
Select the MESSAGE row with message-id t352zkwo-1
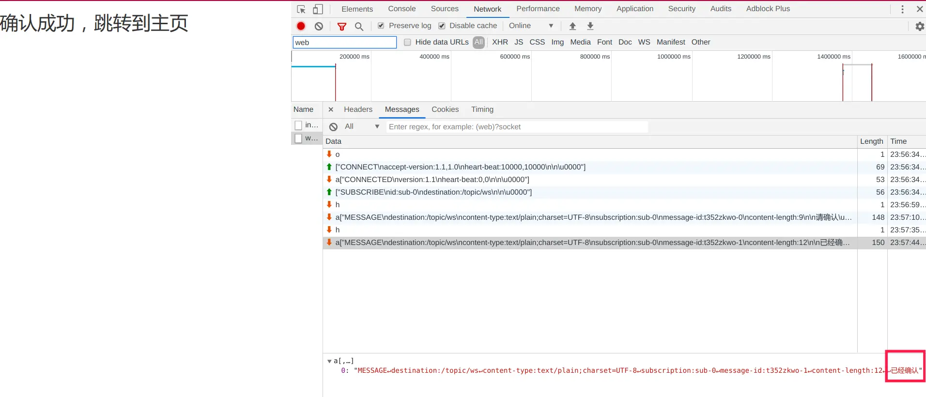click(x=624, y=243)
